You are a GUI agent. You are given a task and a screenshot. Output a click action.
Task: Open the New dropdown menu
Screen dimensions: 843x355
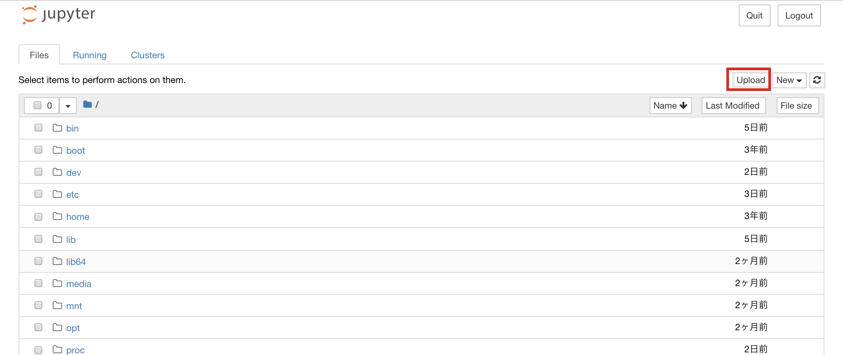(789, 80)
